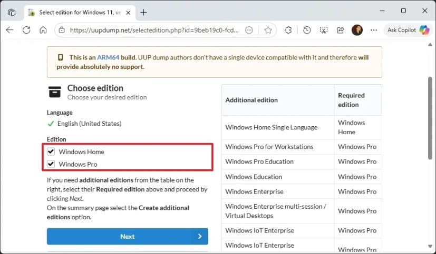
Task: Click Ask Copilot button
Action: click(409, 30)
